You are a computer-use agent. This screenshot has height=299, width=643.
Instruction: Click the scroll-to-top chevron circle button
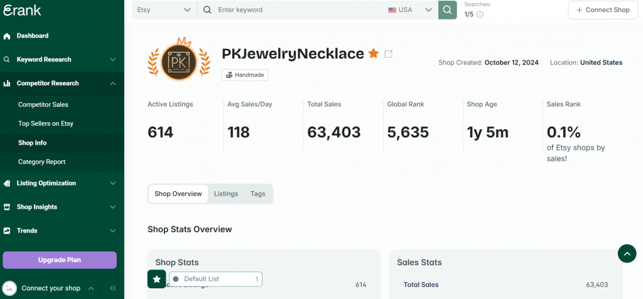pyautogui.click(x=627, y=253)
